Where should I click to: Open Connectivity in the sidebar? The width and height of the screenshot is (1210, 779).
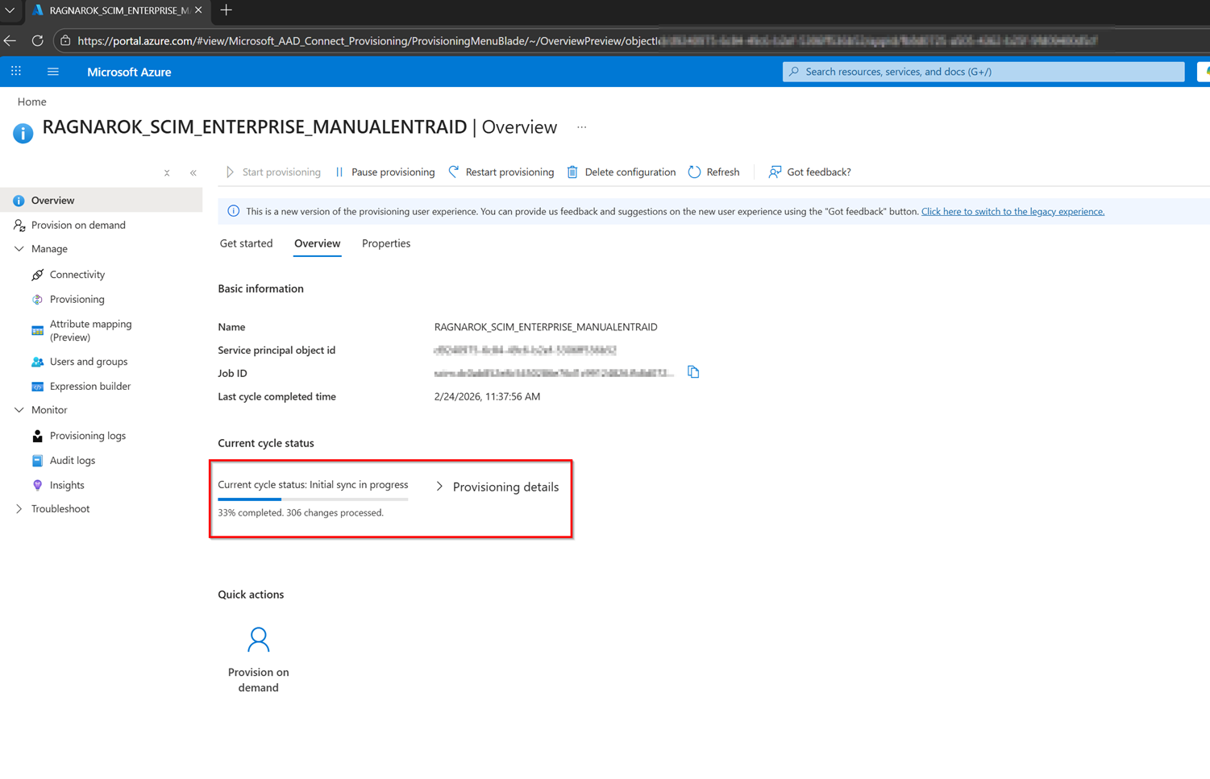click(x=77, y=275)
